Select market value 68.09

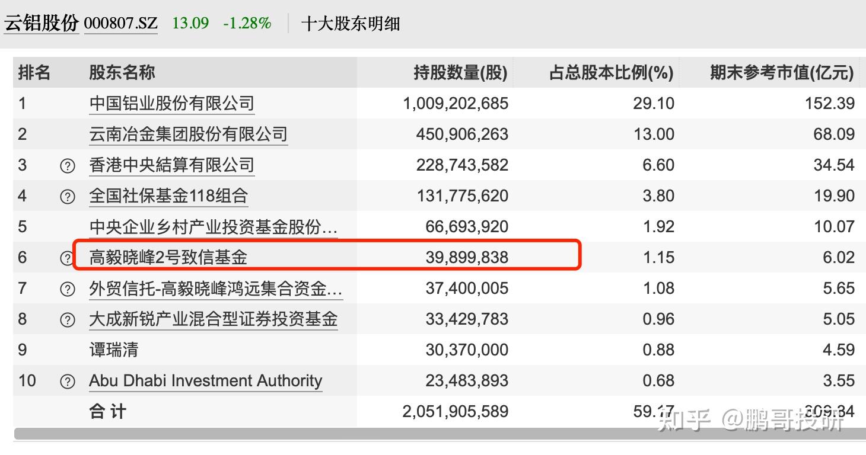coord(834,134)
